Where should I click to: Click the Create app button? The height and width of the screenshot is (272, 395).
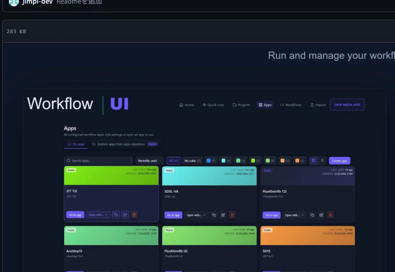pos(339,161)
